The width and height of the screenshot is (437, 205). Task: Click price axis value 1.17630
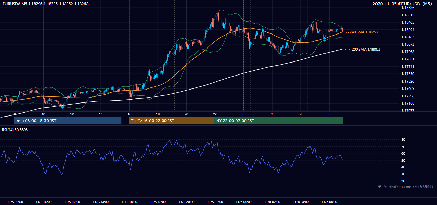click(408, 74)
